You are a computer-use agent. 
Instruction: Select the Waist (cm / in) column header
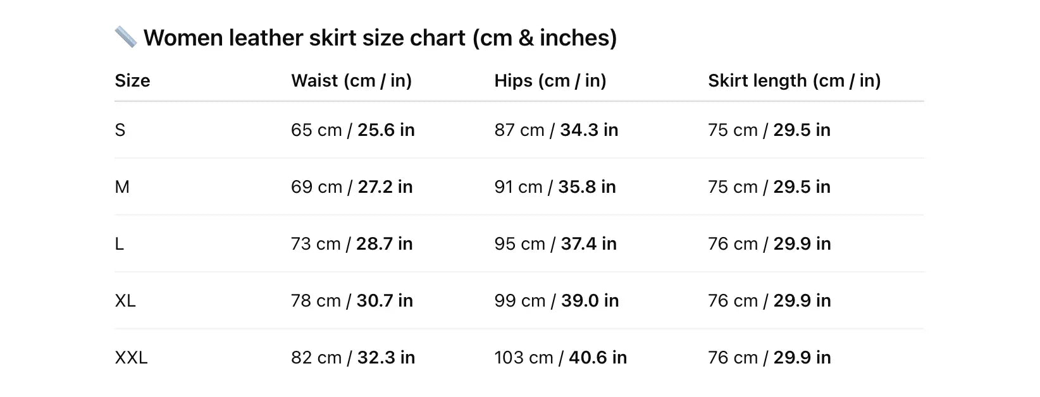pos(351,81)
